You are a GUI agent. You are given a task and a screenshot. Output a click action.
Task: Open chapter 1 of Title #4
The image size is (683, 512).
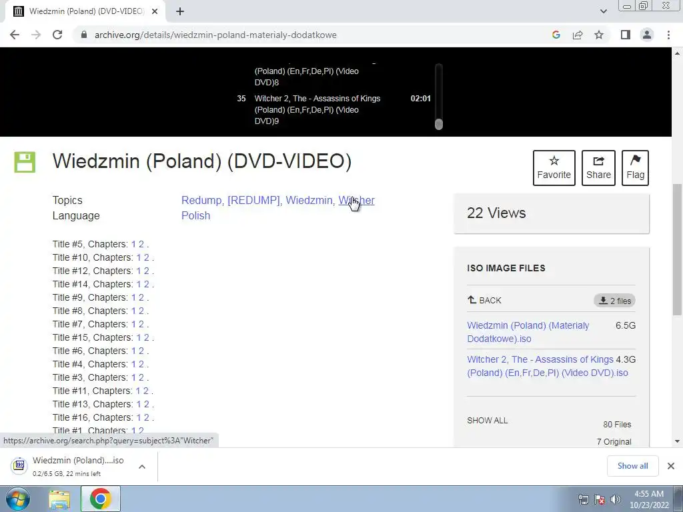tap(133, 364)
